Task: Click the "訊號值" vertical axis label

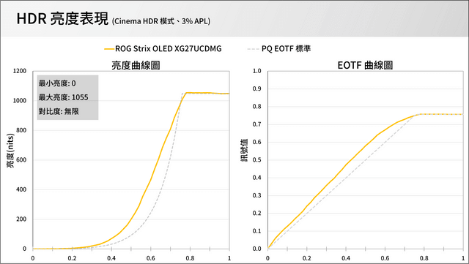Action: point(244,150)
